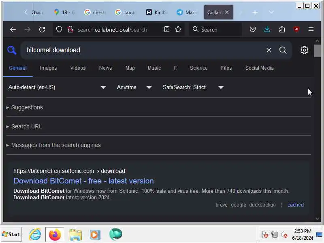Open the language Auto-detect (en-US) dropdown
The image size is (324, 243).
(57, 87)
